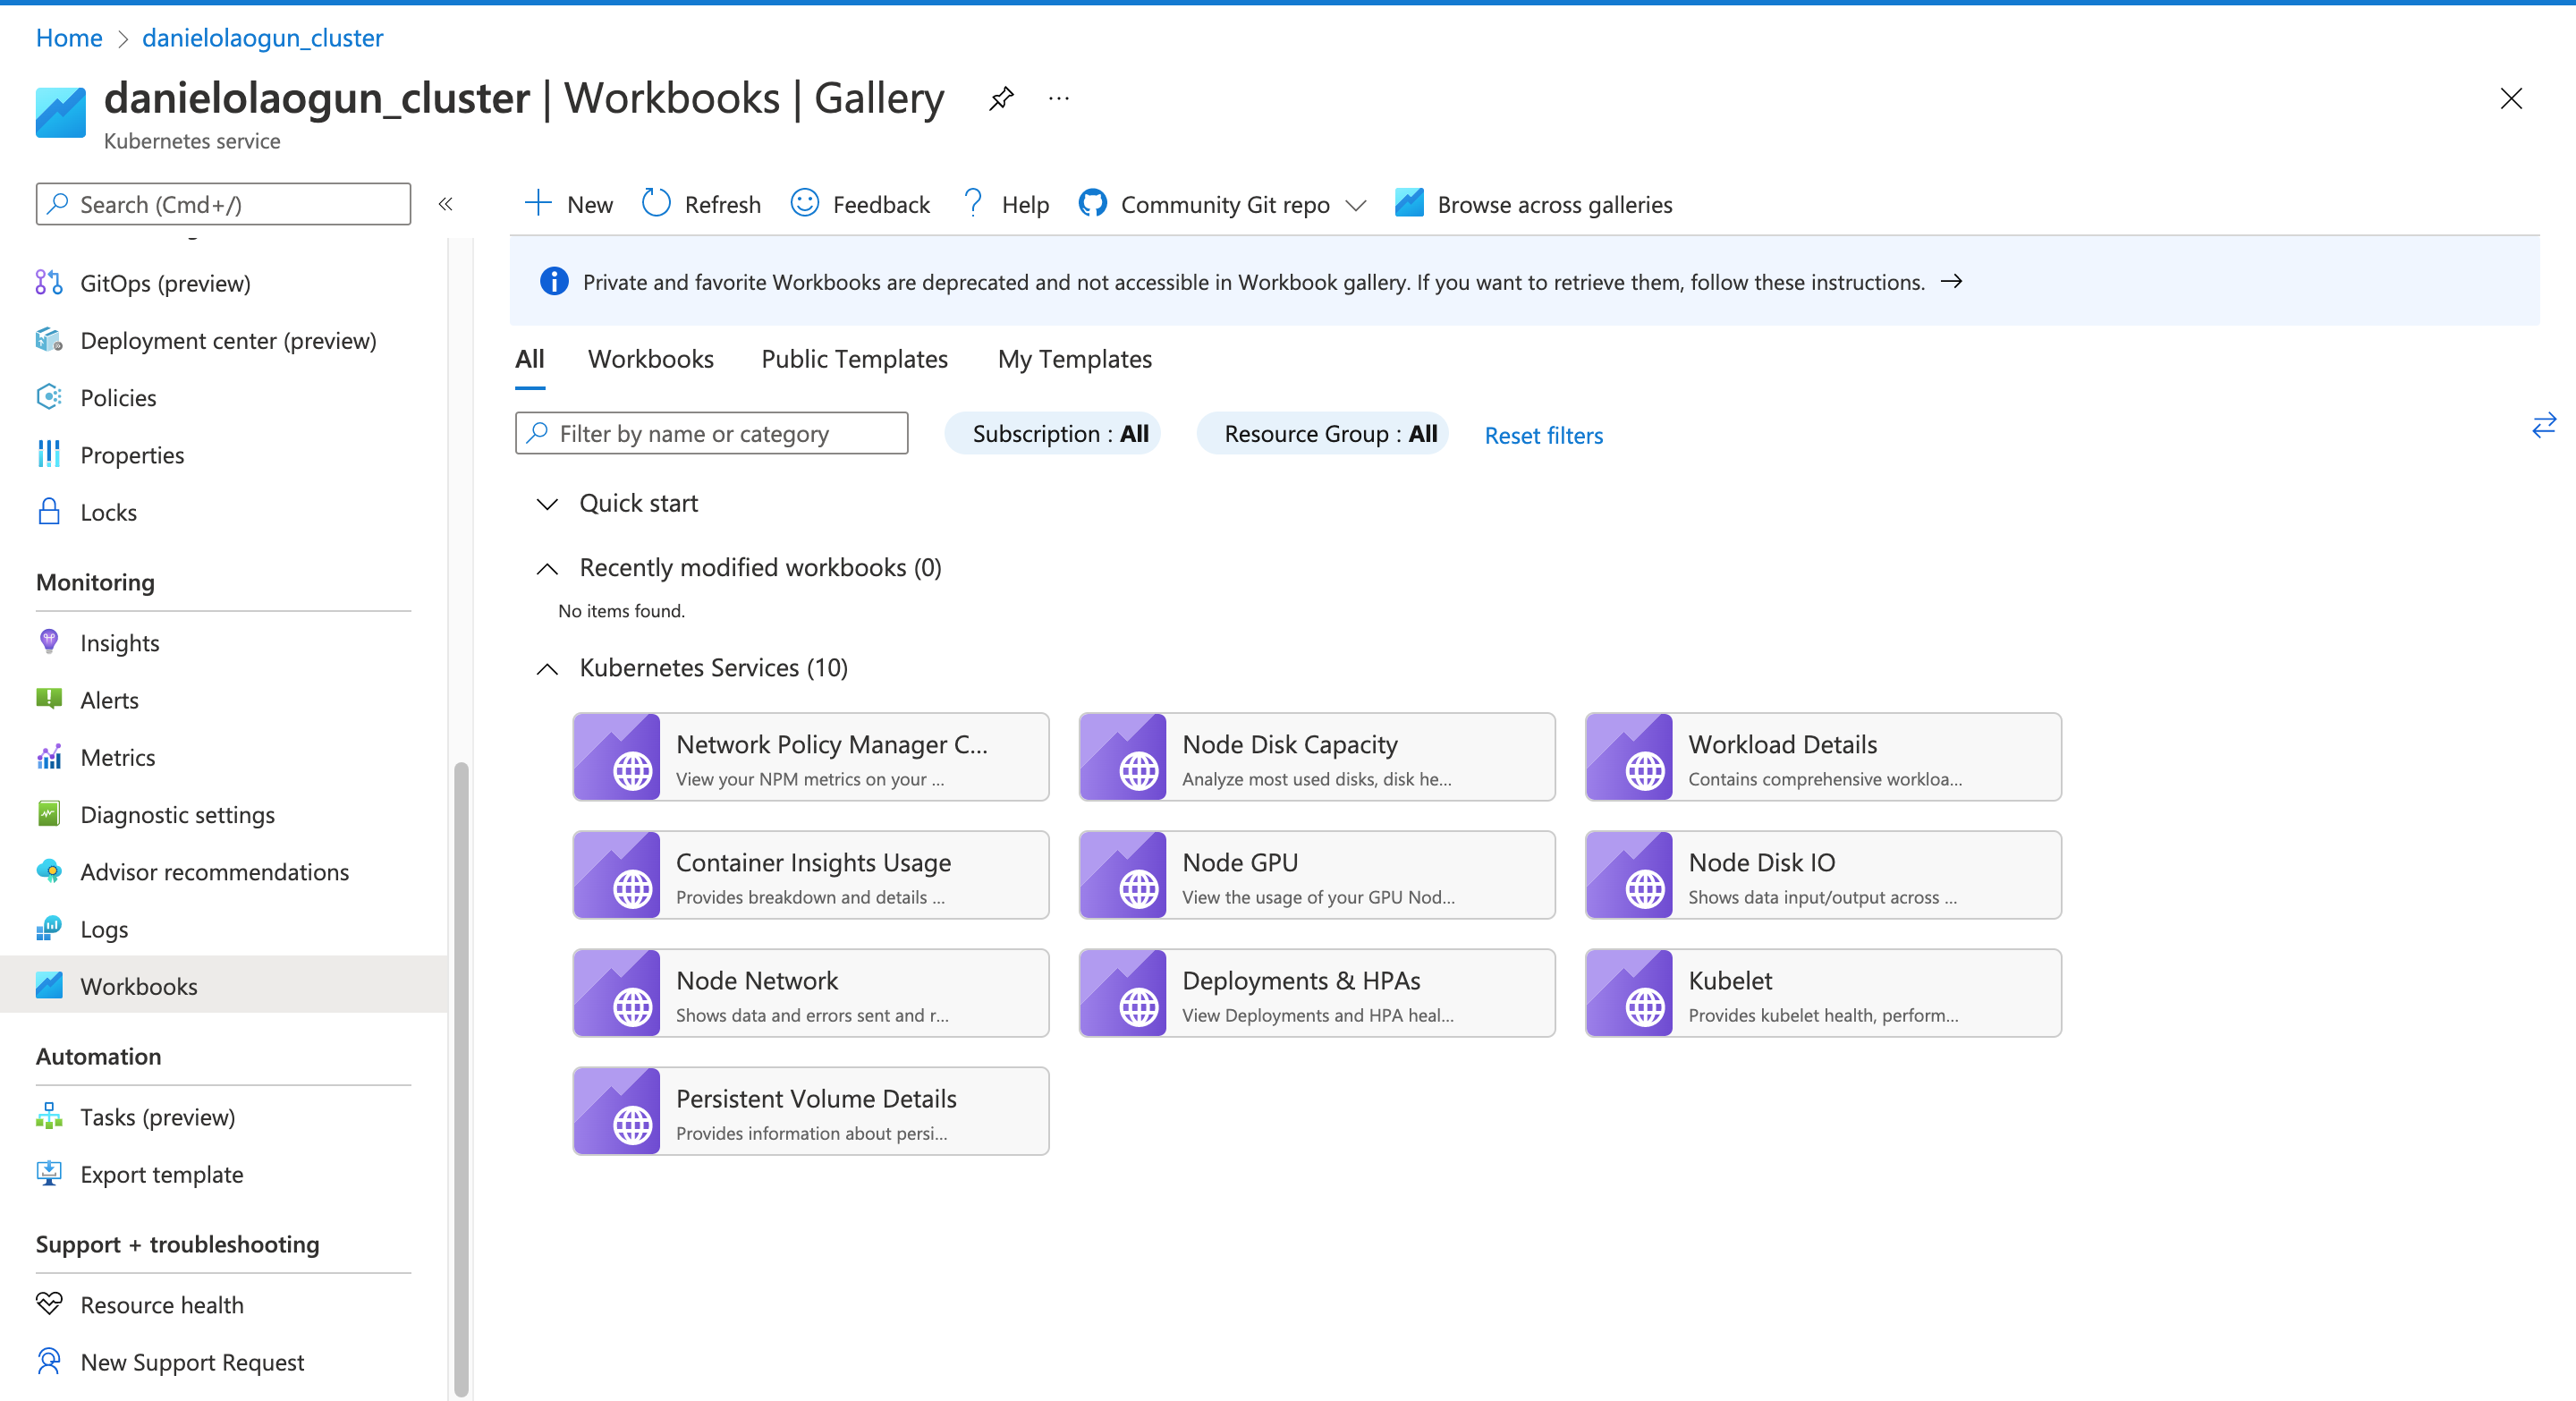Open the Node GPU workbook card

point(1317,875)
